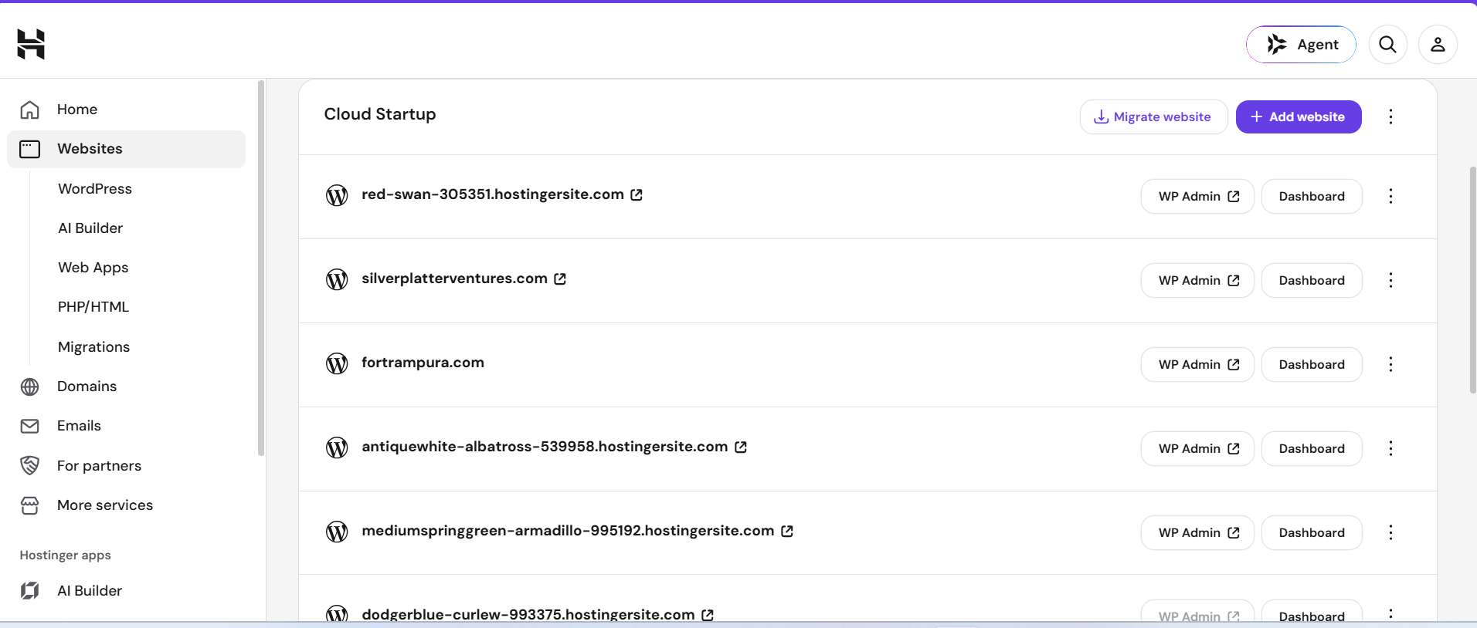Open WP Admin for antiquewhite-albatross-539958 site
This screenshot has width=1477, height=628.
coord(1197,449)
